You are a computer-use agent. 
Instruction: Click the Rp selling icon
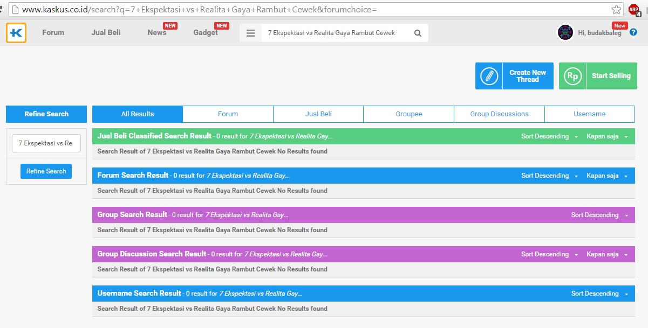(x=572, y=76)
